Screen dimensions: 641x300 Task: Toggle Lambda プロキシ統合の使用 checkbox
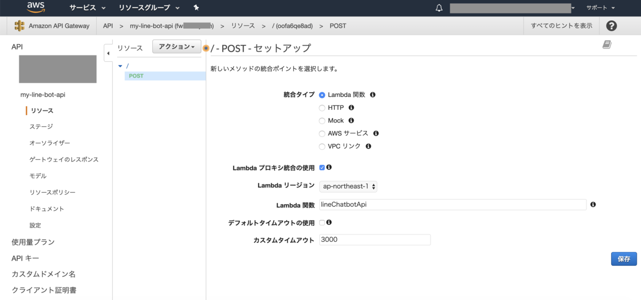click(x=322, y=168)
